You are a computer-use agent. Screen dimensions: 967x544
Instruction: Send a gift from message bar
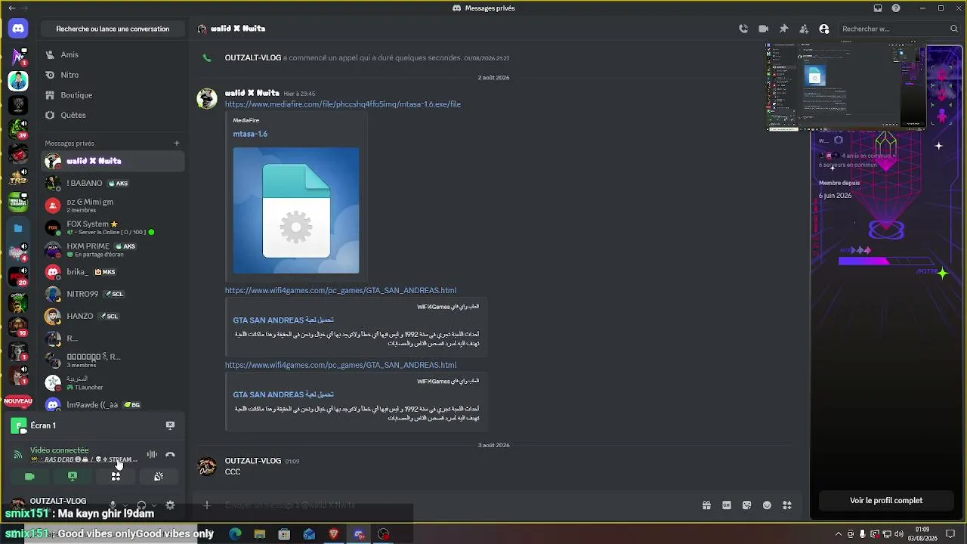pos(706,505)
